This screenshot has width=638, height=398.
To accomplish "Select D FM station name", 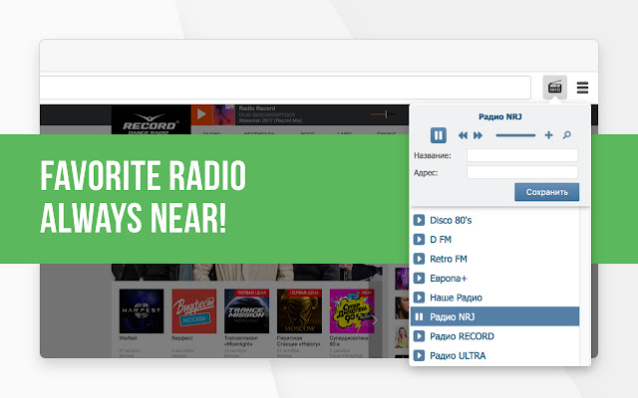I will (x=441, y=239).
